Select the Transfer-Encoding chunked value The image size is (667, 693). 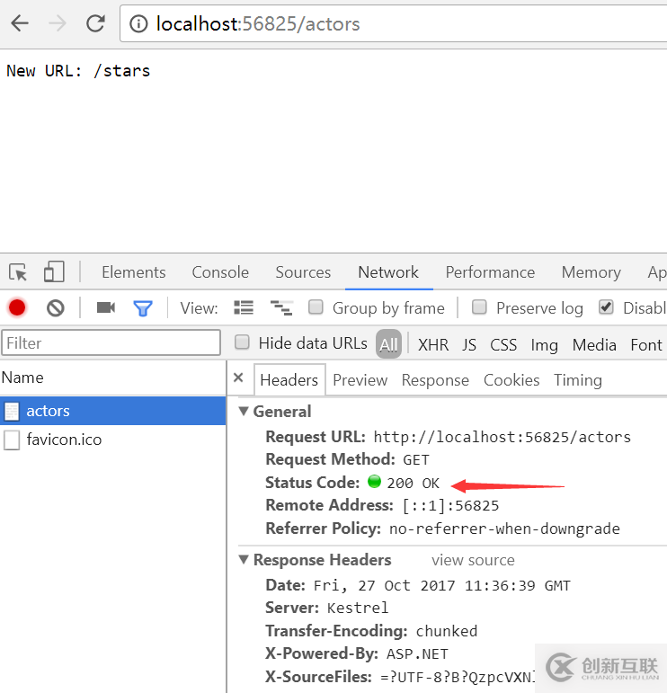click(x=447, y=631)
